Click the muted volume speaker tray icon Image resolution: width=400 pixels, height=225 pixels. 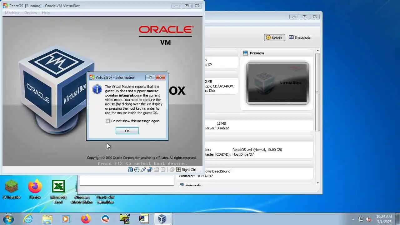pyautogui.click(x=368, y=219)
